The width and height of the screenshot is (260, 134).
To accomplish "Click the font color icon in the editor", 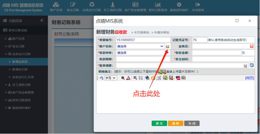I will point(128,78).
